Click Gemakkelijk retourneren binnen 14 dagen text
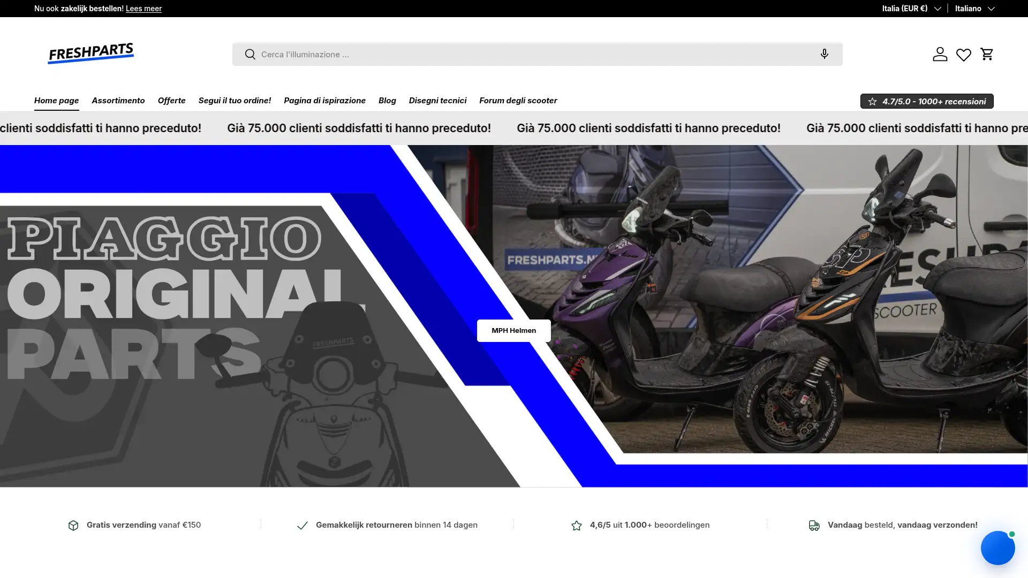 (397, 525)
